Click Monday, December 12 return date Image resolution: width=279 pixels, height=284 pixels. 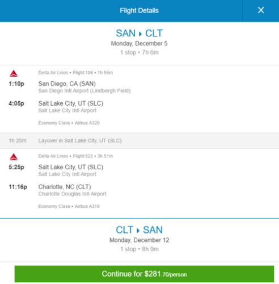click(139, 240)
